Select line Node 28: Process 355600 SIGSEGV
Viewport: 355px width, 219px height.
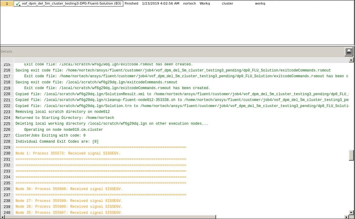(69, 207)
